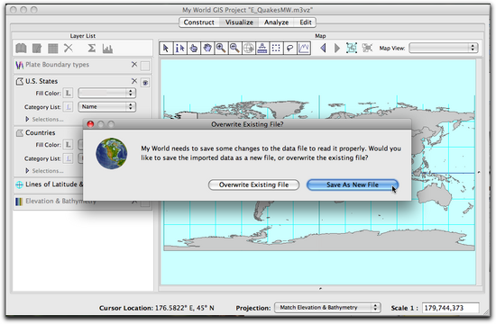Open the Map View dropdown
The image size is (496, 324).
click(x=444, y=48)
